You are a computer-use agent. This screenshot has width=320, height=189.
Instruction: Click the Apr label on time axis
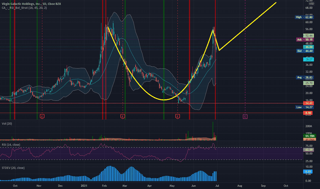point(149,186)
